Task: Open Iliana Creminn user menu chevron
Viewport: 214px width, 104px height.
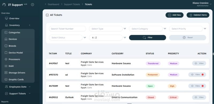Action: click(211, 4)
